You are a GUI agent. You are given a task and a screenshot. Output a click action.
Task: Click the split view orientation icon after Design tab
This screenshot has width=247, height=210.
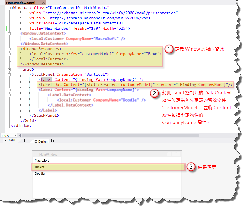click(53, 141)
